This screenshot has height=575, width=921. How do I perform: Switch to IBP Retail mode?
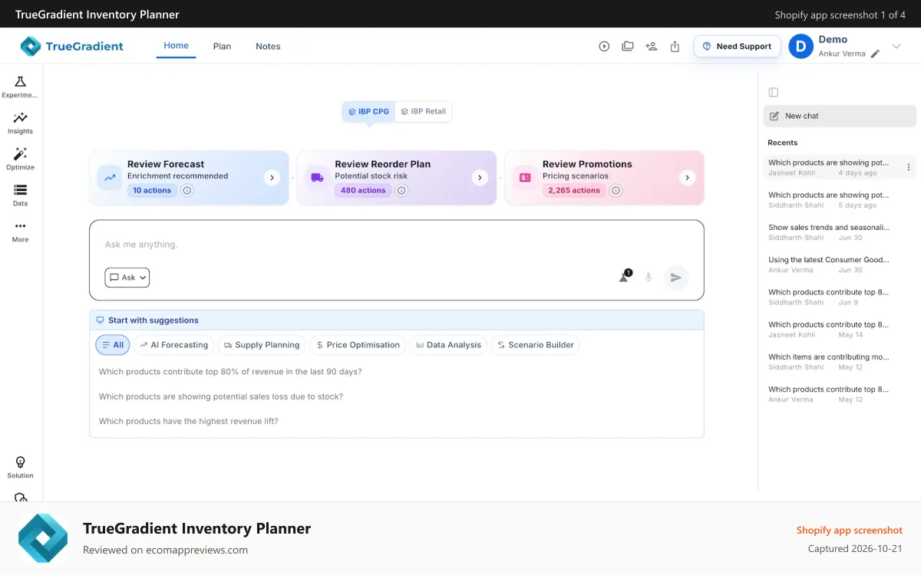(x=423, y=111)
